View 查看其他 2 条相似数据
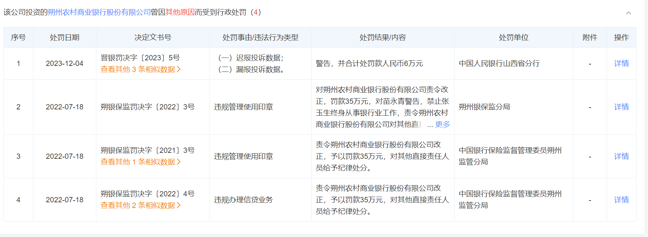The image size is (648, 237). [141, 205]
